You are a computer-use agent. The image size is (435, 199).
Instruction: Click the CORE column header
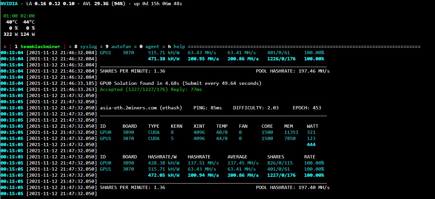click(x=267, y=126)
